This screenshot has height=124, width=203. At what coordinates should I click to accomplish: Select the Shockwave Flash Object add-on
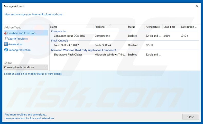68,55
